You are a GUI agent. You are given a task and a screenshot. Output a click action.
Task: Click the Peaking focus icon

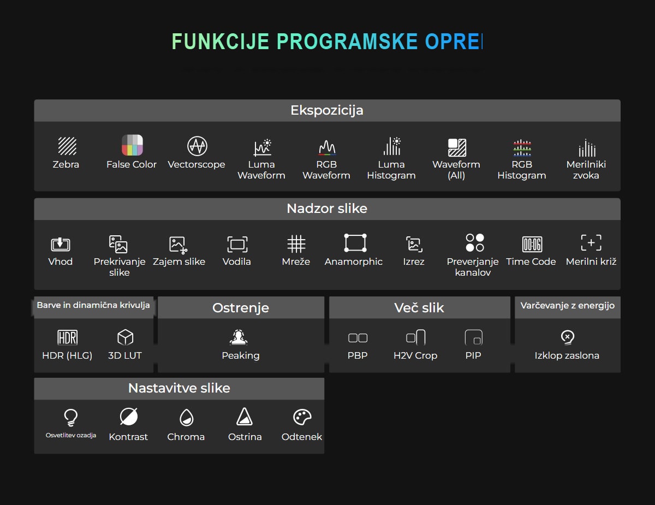[239, 337]
